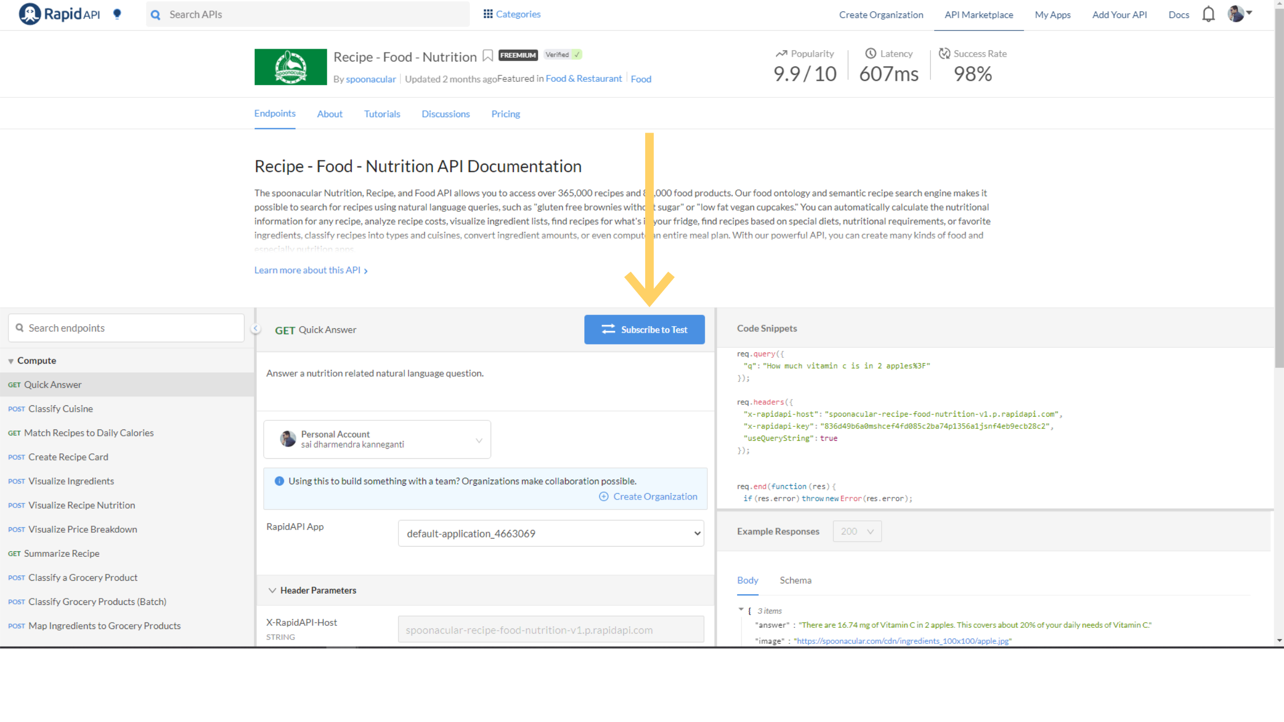Open the Discussions tab
This screenshot has width=1284, height=722.
pos(446,114)
